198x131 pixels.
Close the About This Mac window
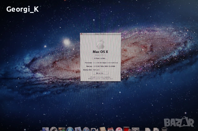coord(81,34)
